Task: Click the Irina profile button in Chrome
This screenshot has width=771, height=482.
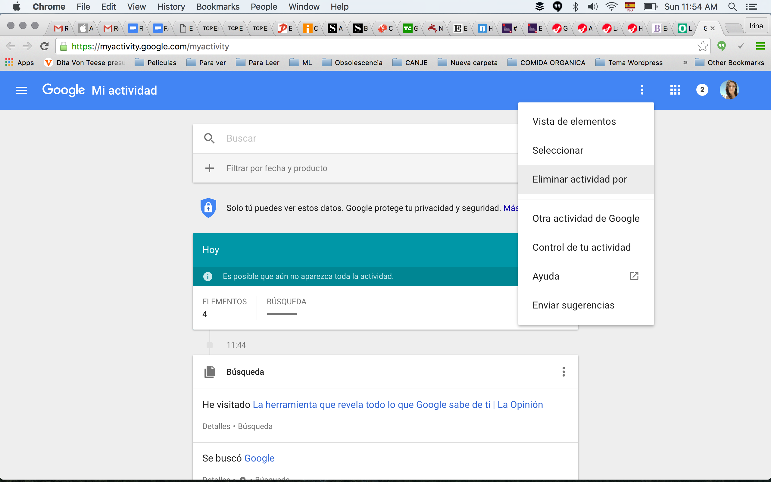Action: [x=756, y=26]
